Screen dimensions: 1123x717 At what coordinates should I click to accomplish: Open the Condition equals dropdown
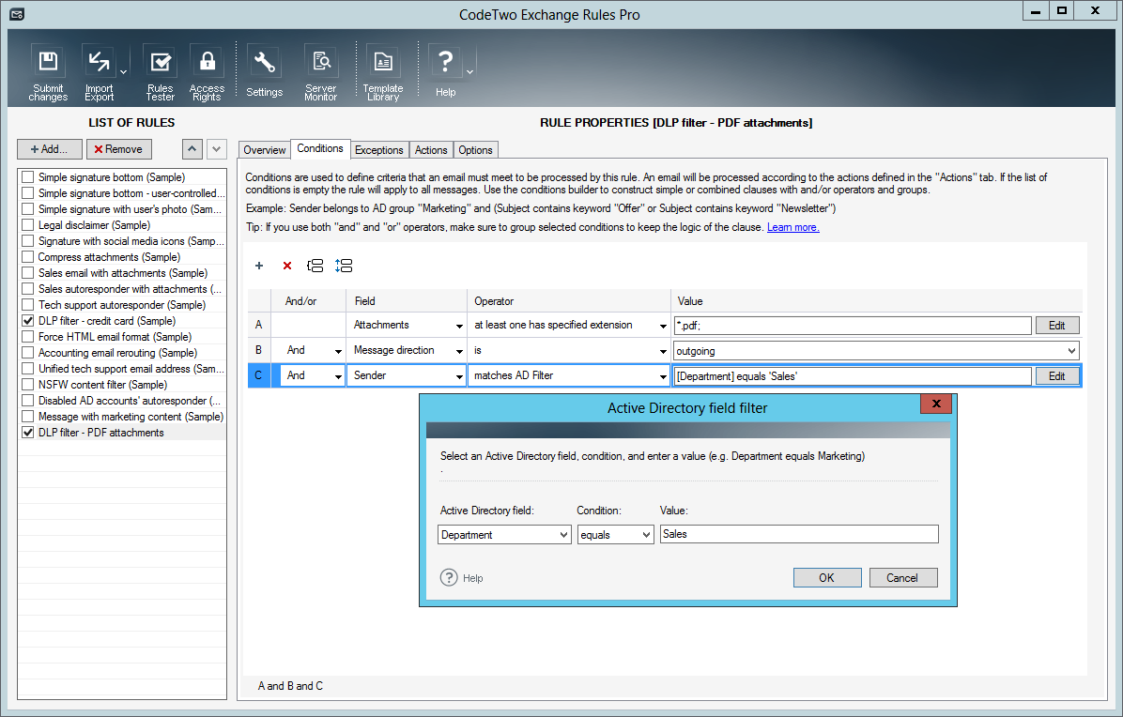point(646,535)
